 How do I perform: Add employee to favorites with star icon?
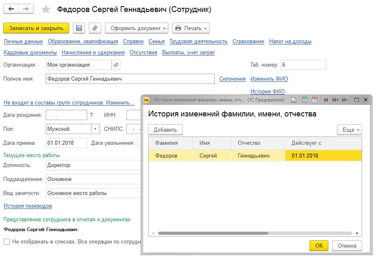point(46,9)
